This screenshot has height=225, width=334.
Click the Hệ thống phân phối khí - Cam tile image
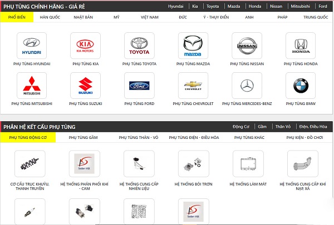[85, 163]
